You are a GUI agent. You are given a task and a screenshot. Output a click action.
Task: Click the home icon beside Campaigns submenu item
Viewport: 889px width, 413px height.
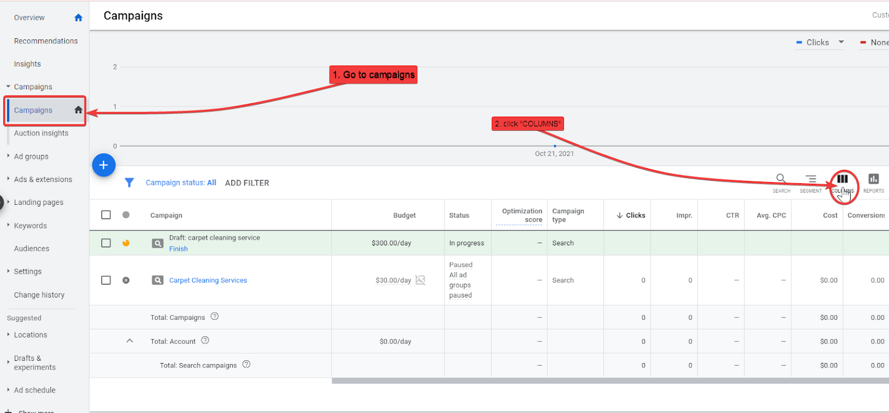(x=78, y=110)
